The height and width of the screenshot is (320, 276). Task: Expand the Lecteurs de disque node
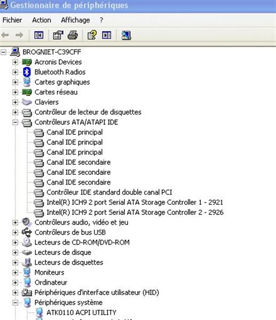15,252
